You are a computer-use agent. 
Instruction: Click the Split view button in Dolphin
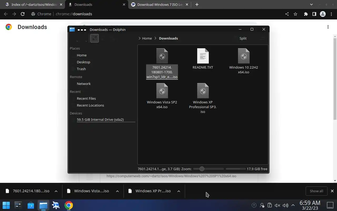click(x=243, y=38)
